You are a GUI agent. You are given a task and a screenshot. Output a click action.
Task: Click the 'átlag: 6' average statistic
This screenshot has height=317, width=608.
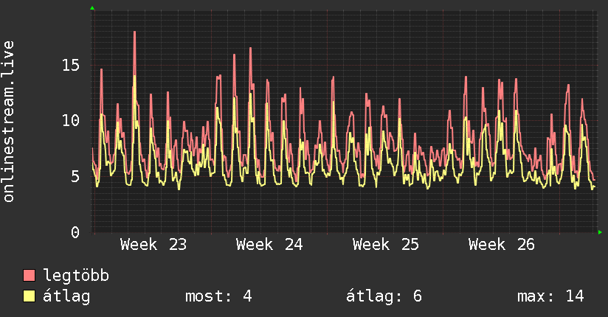[384, 296]
